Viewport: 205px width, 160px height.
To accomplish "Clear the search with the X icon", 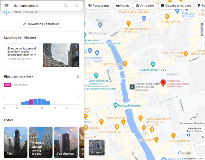I will 77,6.
